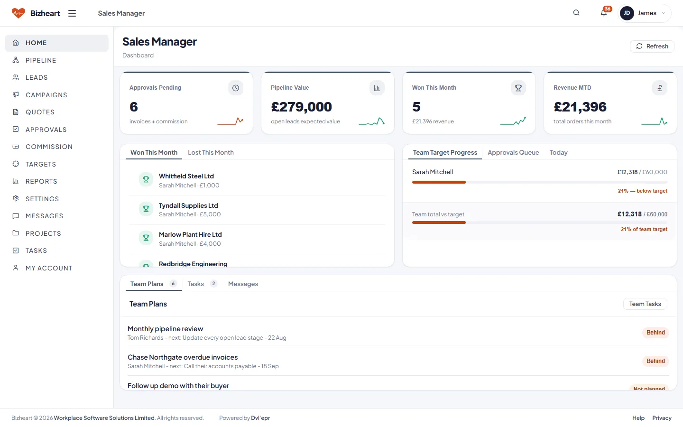The image size is (683, 427).
Task: Open the Messages tab in bottom panel
Action: click(x=243, y=284)
